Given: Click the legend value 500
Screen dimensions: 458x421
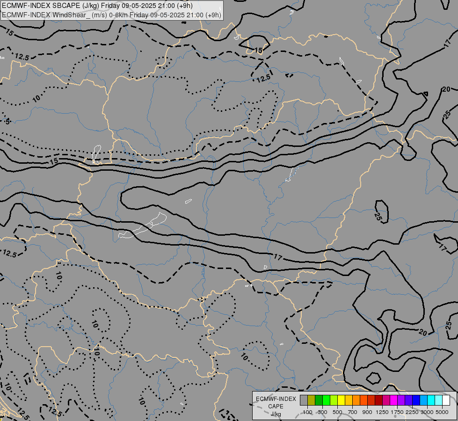Looking at the screenshot, I should point(337,412).
